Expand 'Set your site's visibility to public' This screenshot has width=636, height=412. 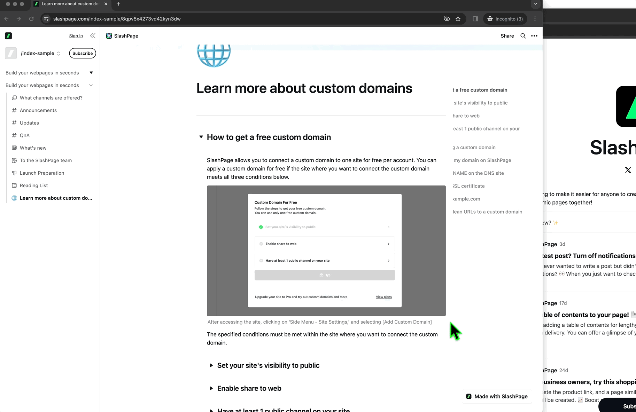click(211, 365)
